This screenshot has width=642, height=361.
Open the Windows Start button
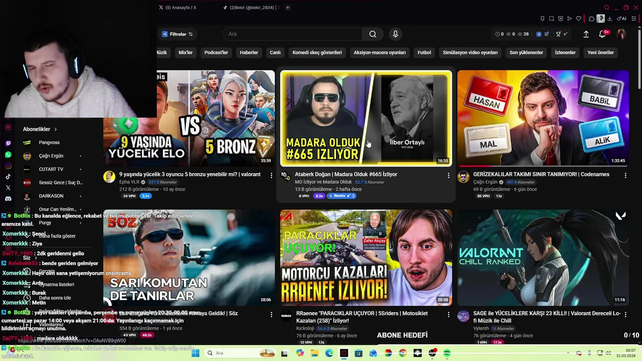(x=195, y=353)
